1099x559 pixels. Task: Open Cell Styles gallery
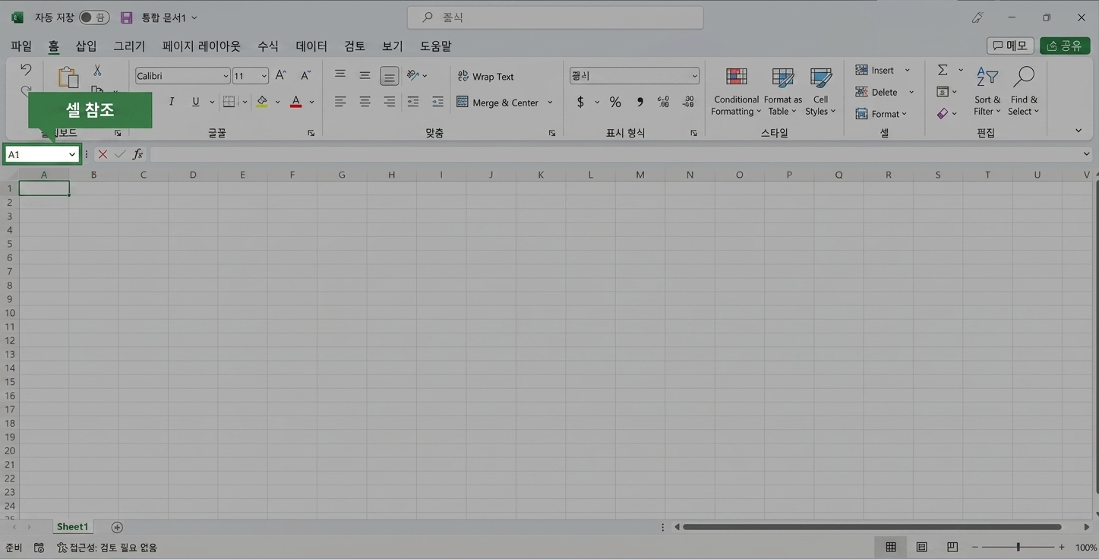(820, 91)
